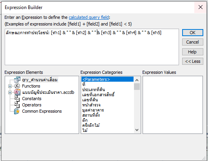Click the Access database accdb icon
The image size is (208, 161).
17,92
